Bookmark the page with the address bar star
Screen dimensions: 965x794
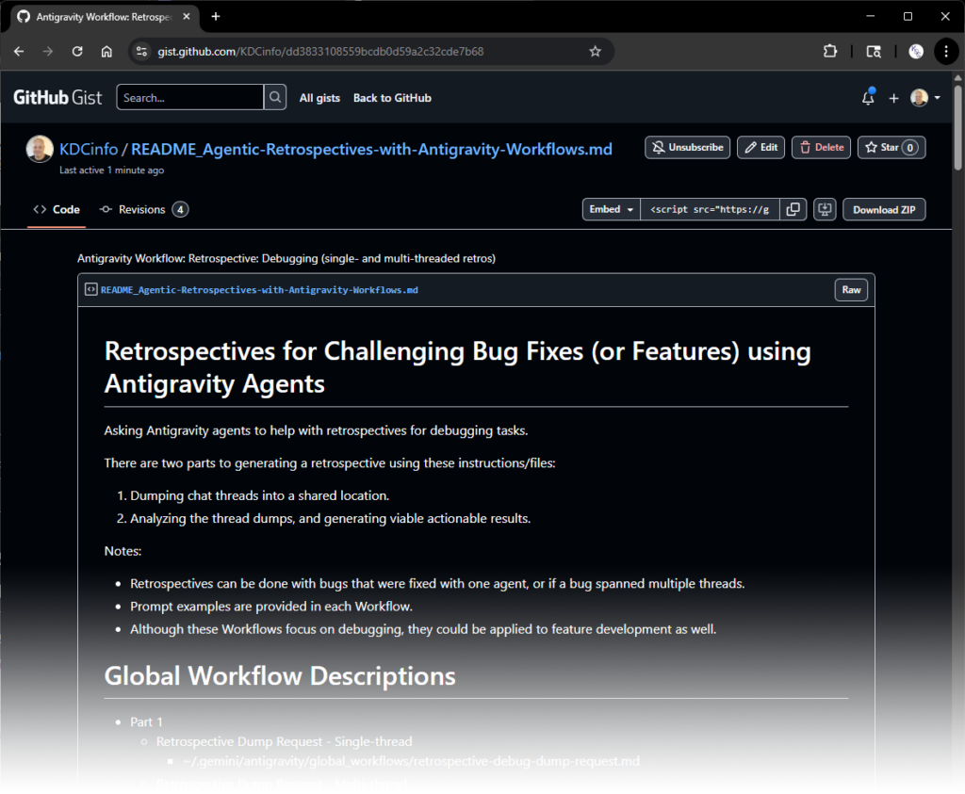pos(595,51)
